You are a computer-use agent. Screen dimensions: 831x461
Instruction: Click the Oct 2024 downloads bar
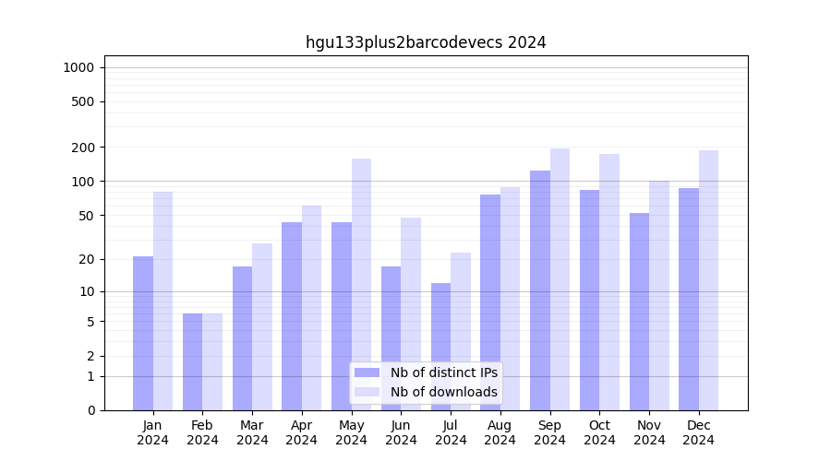point(609,282)
